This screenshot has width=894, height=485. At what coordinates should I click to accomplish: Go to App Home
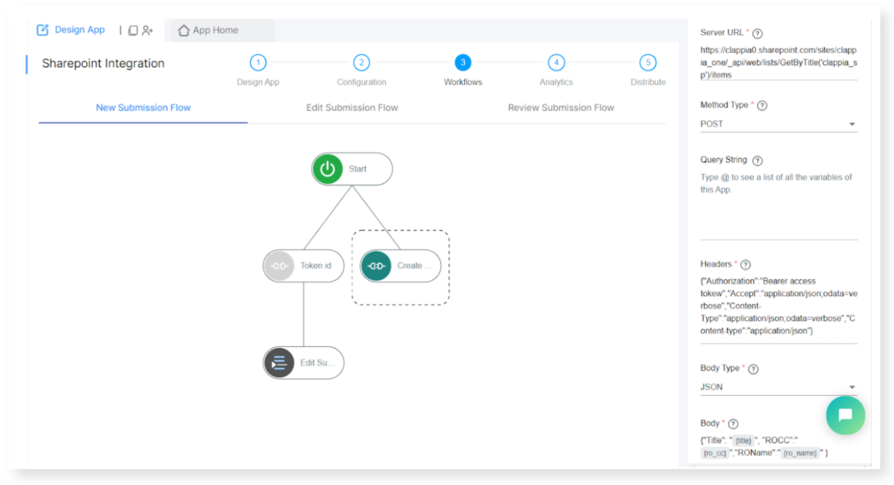point(216,30)
